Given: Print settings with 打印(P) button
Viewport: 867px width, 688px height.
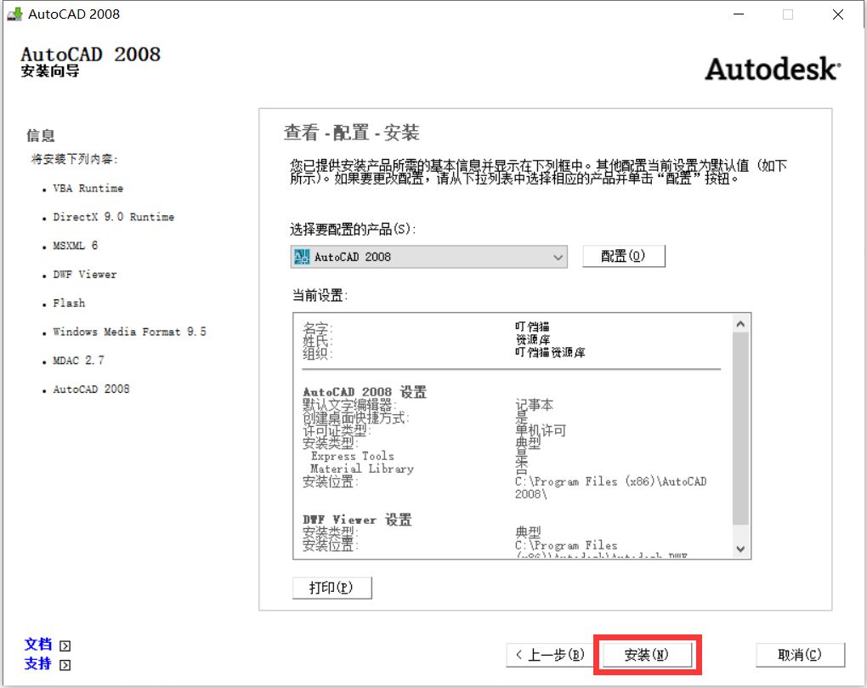Looking at the screenshot, I should tap(331, 588).
